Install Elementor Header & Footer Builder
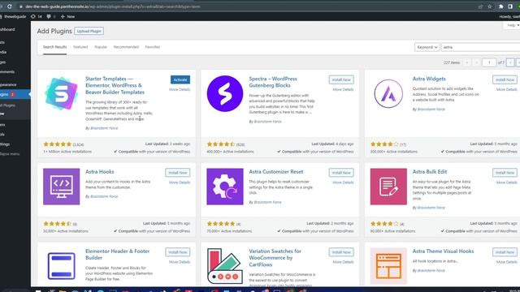Viewport: 520px width, 292px height. click(x=178, y=252)
